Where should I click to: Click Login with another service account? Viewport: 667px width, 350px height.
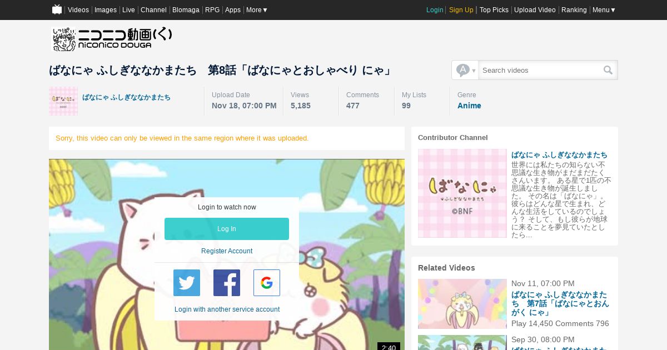(227, 309)
